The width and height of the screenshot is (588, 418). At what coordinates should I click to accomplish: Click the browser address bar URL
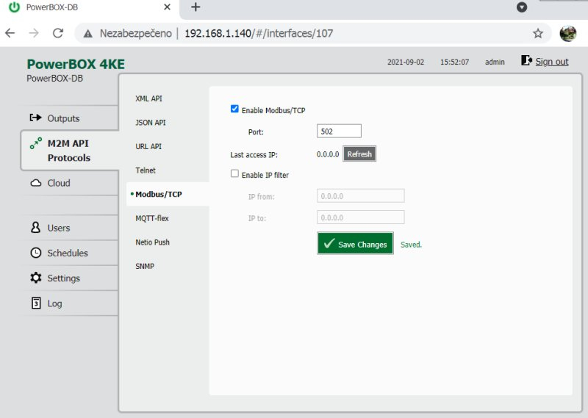click(259, 33)
